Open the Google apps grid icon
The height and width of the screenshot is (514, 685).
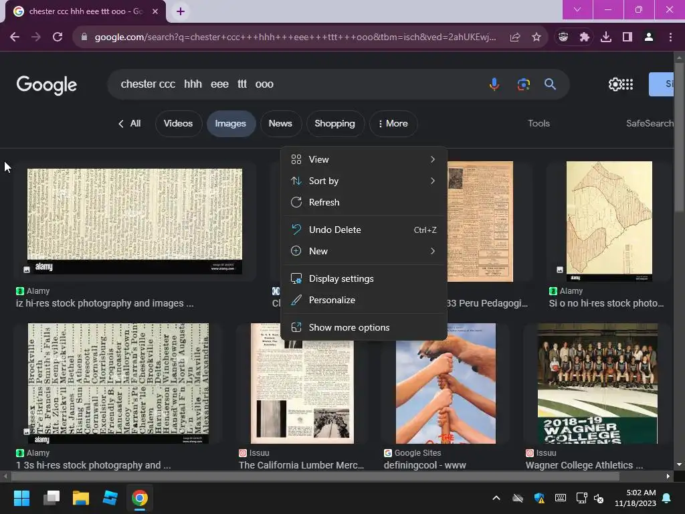pyautogui.click(x=627, y=84)
